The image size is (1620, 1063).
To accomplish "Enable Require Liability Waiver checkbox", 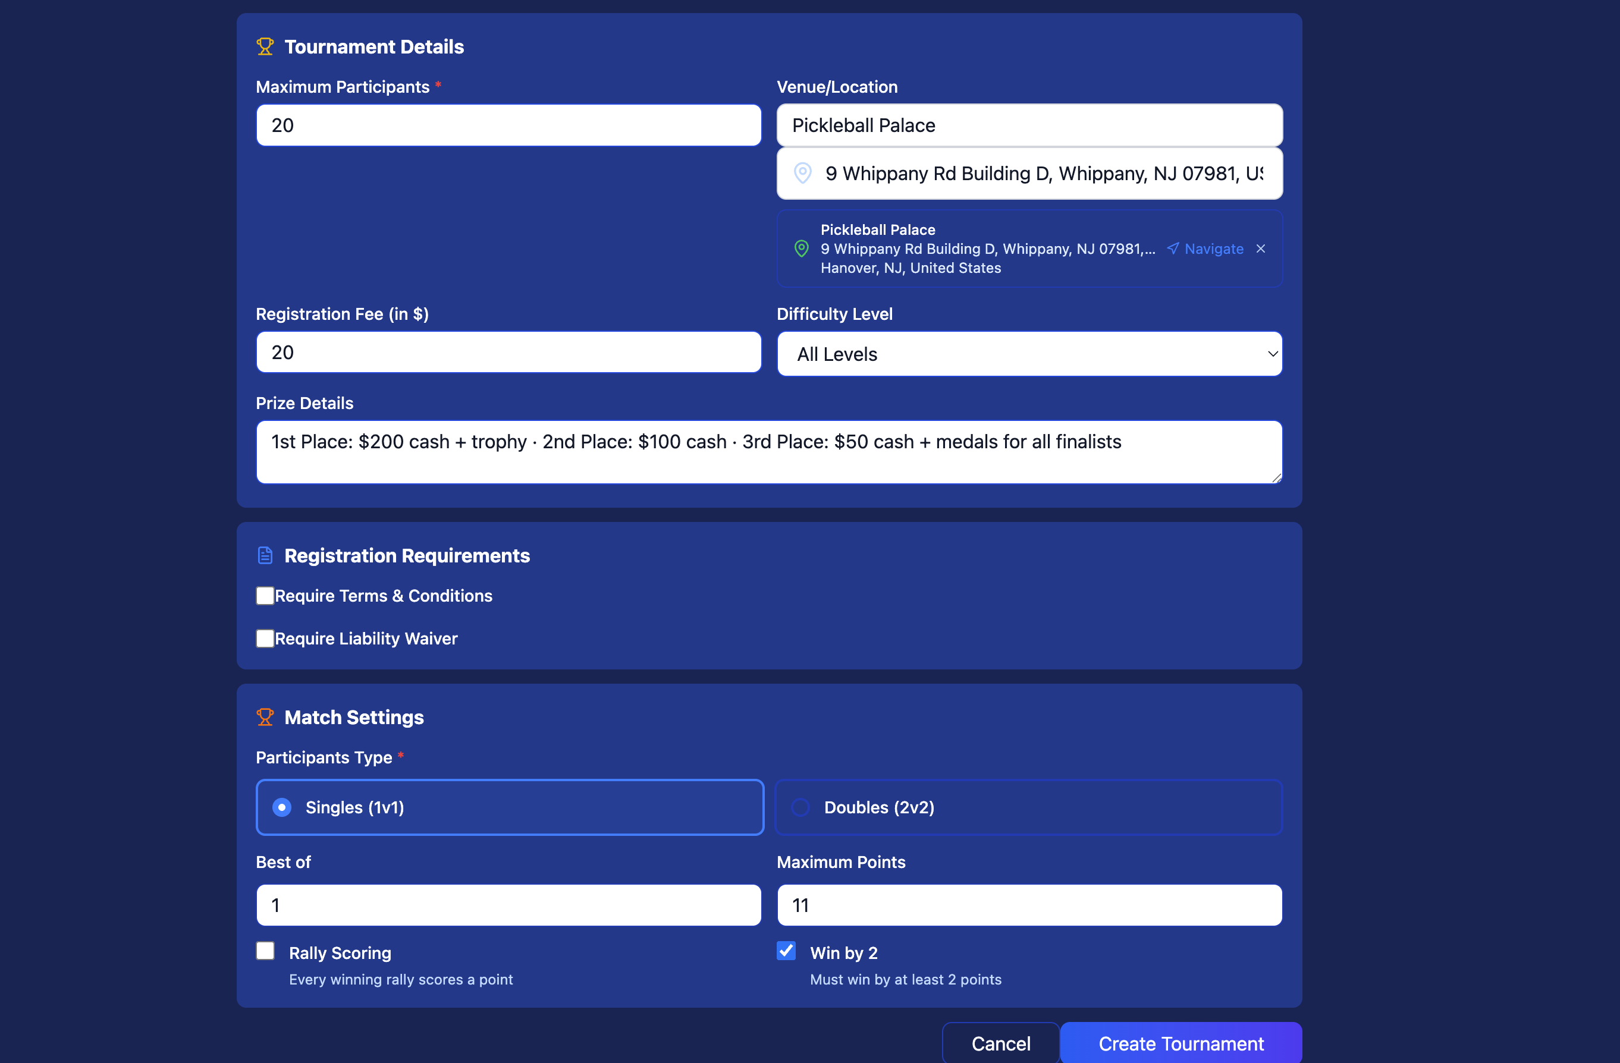I will pyautogui.click(x=265, y=638).
